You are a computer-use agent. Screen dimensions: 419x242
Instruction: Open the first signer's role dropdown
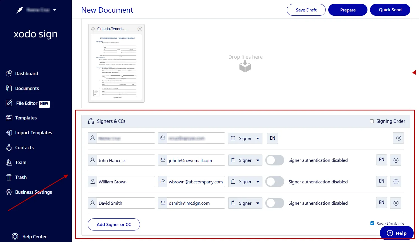[x=245, y=138]
